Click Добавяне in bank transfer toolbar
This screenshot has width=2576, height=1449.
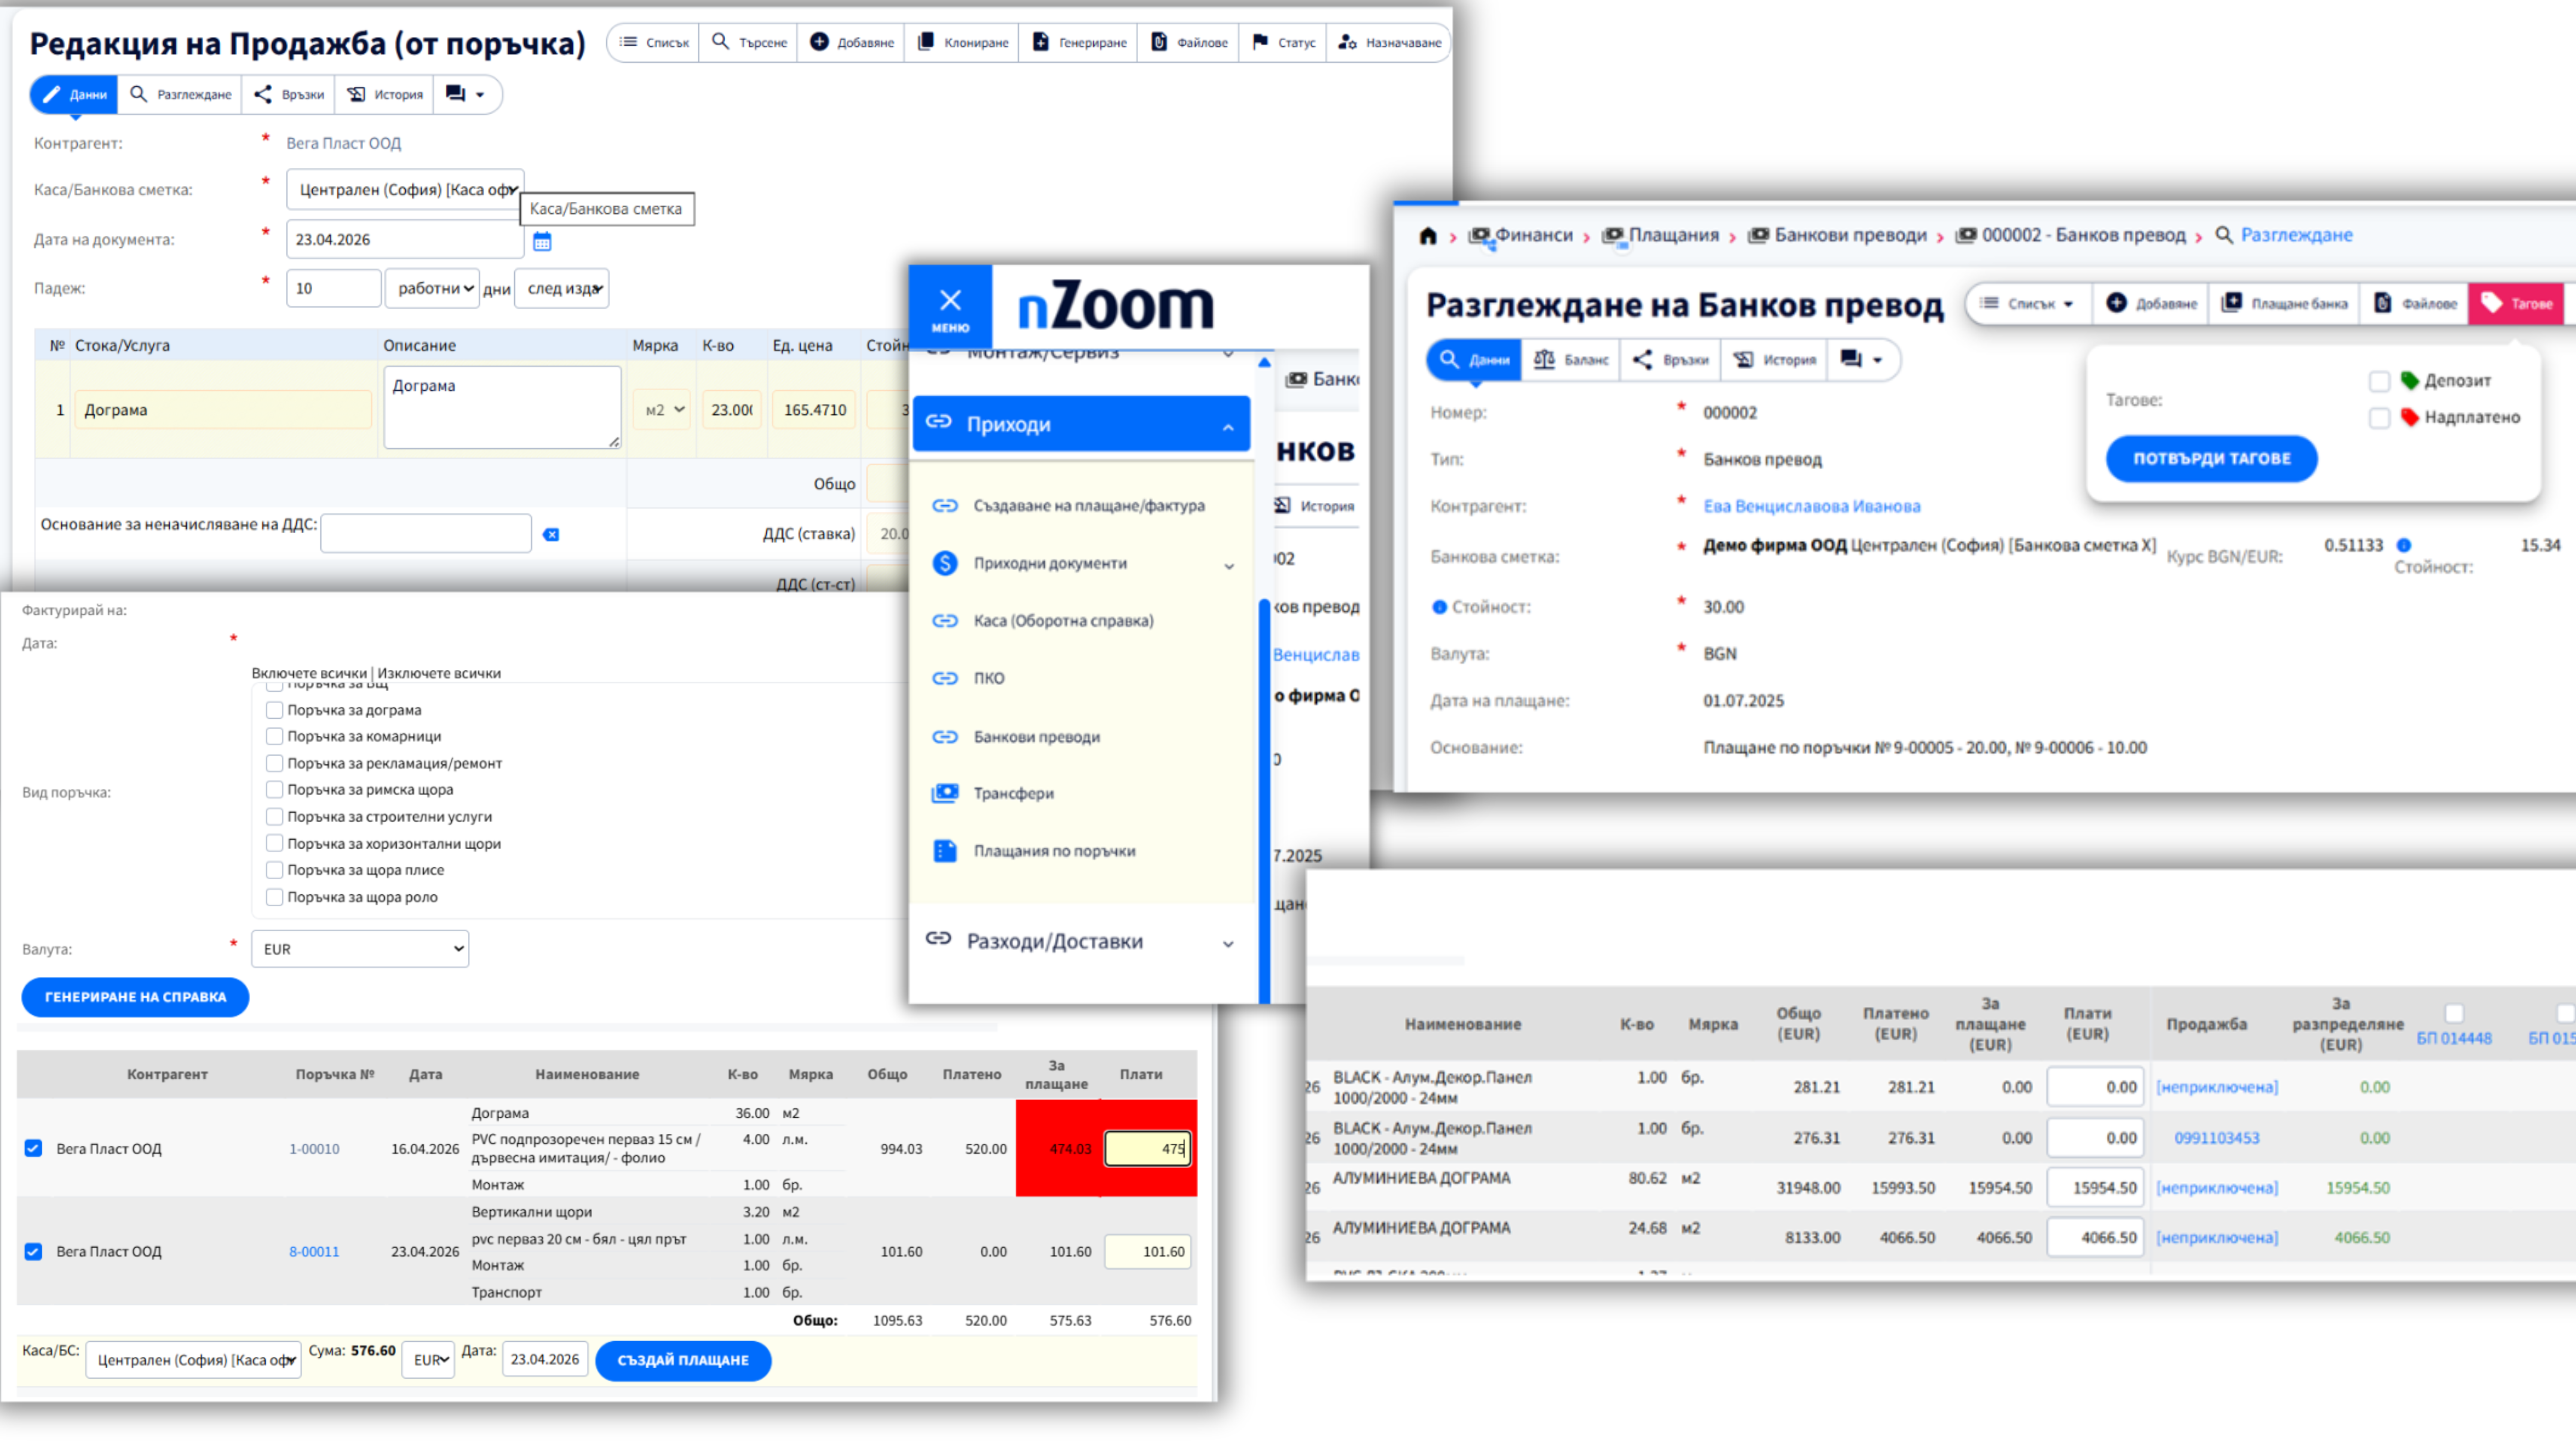tap(2151, 303)
